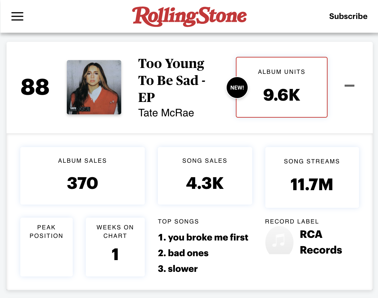Screen dimensions: 378x298
Task: Open the song "you broke me first"
Action: 203,238
